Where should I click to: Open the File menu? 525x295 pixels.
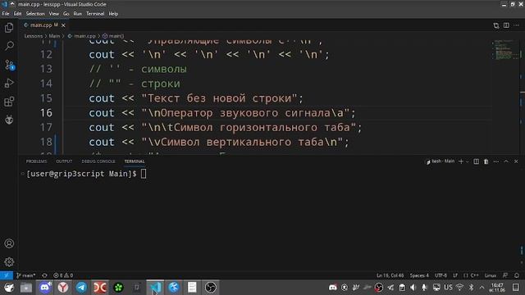[6, 14]
